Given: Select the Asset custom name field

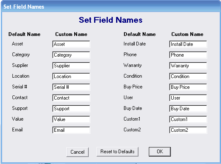Looking at the screenshot, I should point(71,44).
